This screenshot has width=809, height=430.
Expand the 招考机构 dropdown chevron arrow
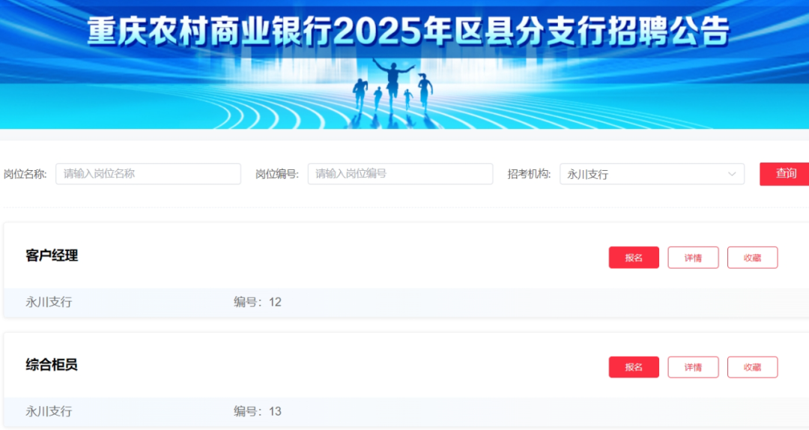(x=732, y=174)
